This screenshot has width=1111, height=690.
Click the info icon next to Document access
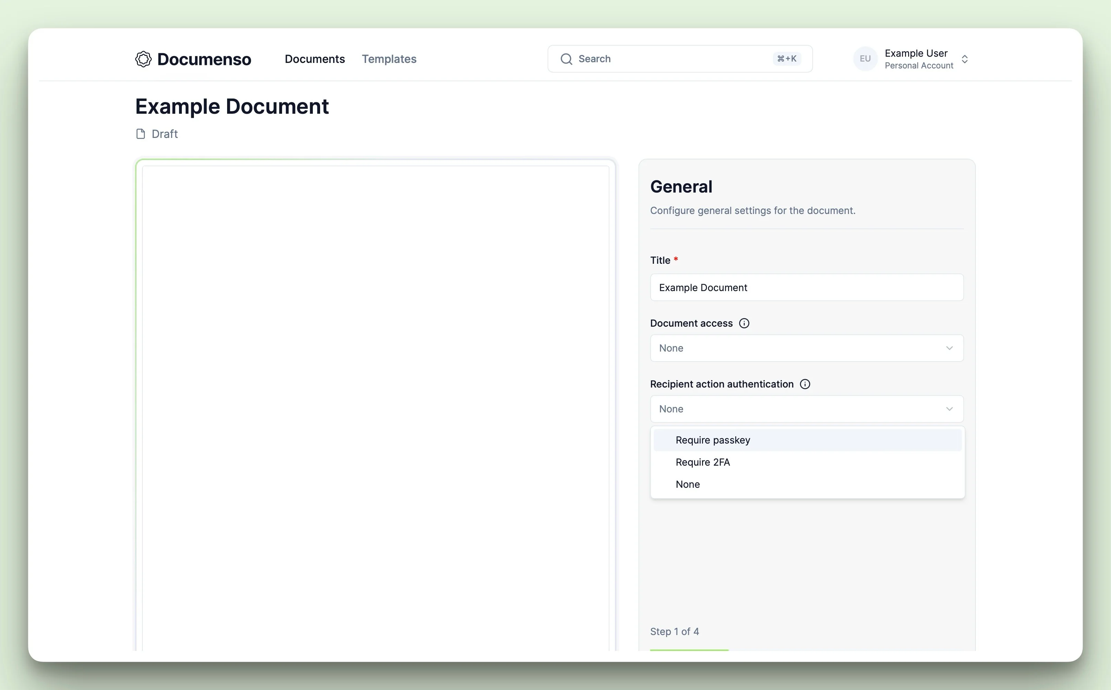(744, 323)
